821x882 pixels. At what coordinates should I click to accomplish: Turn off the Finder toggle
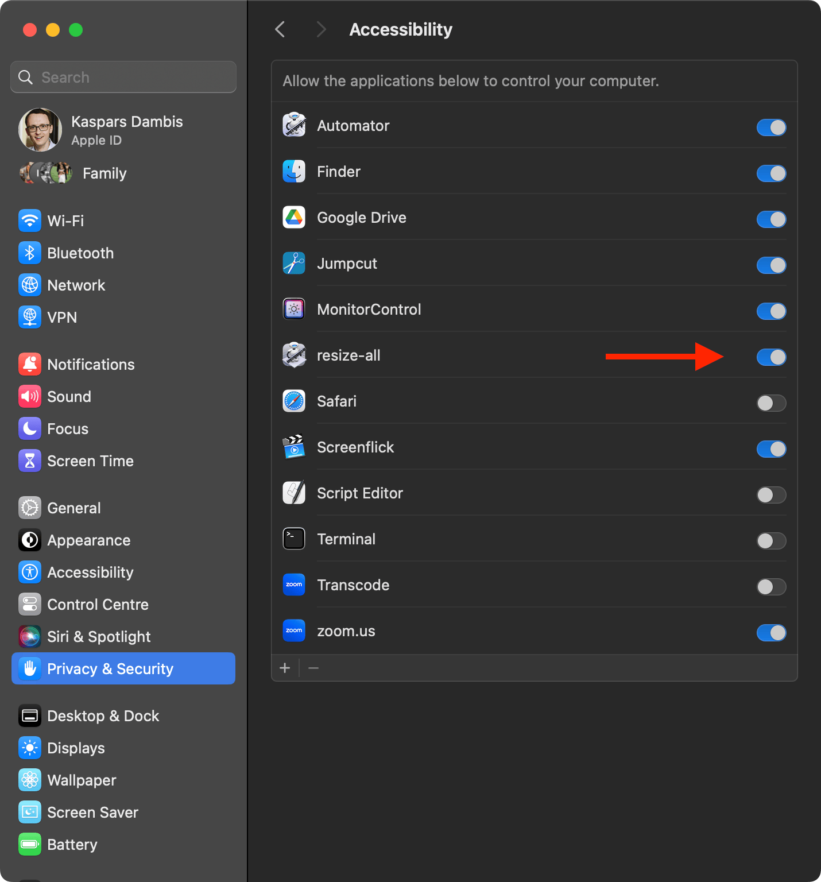coord(771,173)
